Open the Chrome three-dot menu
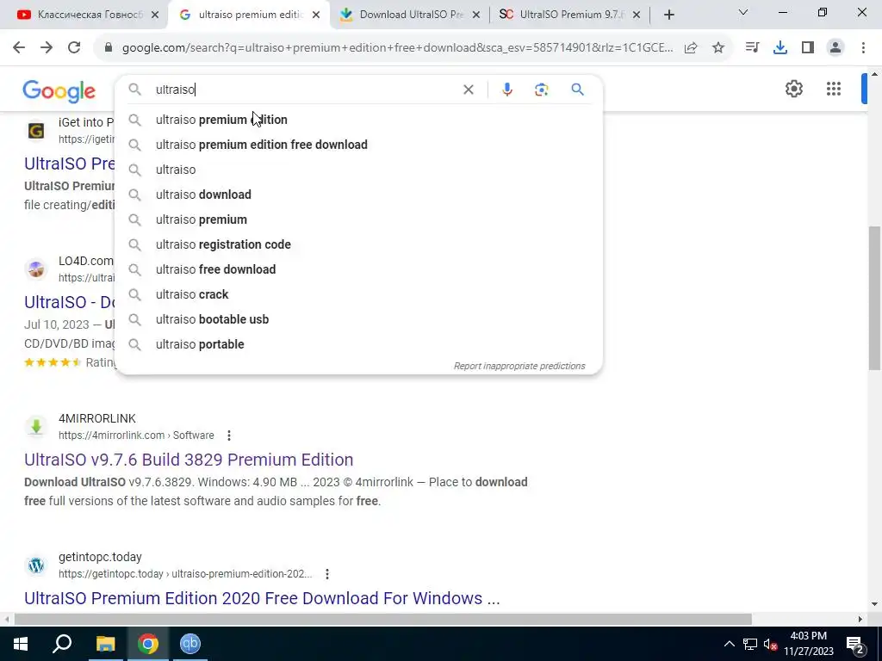Image resolution: width=882 pixels, height=661 pixels. 863,48
